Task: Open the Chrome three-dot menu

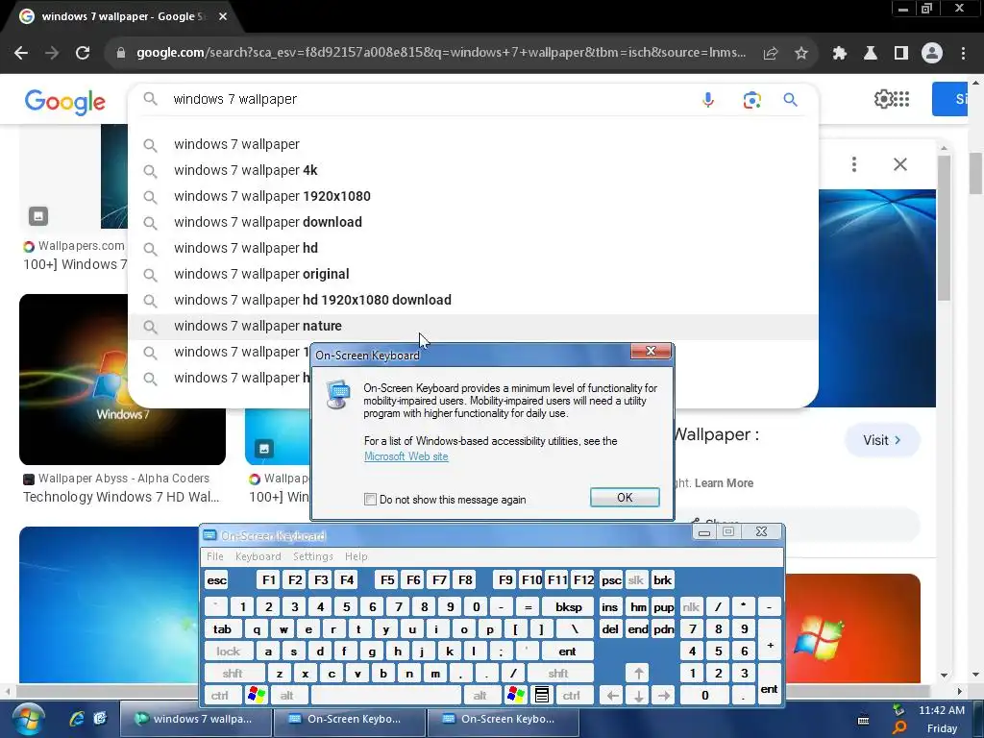Action: tap(963, 54)
